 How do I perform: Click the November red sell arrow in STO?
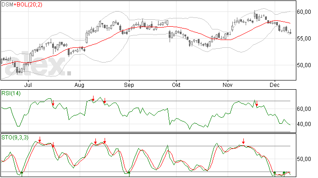pyautogui.click(x=243, y=141)
